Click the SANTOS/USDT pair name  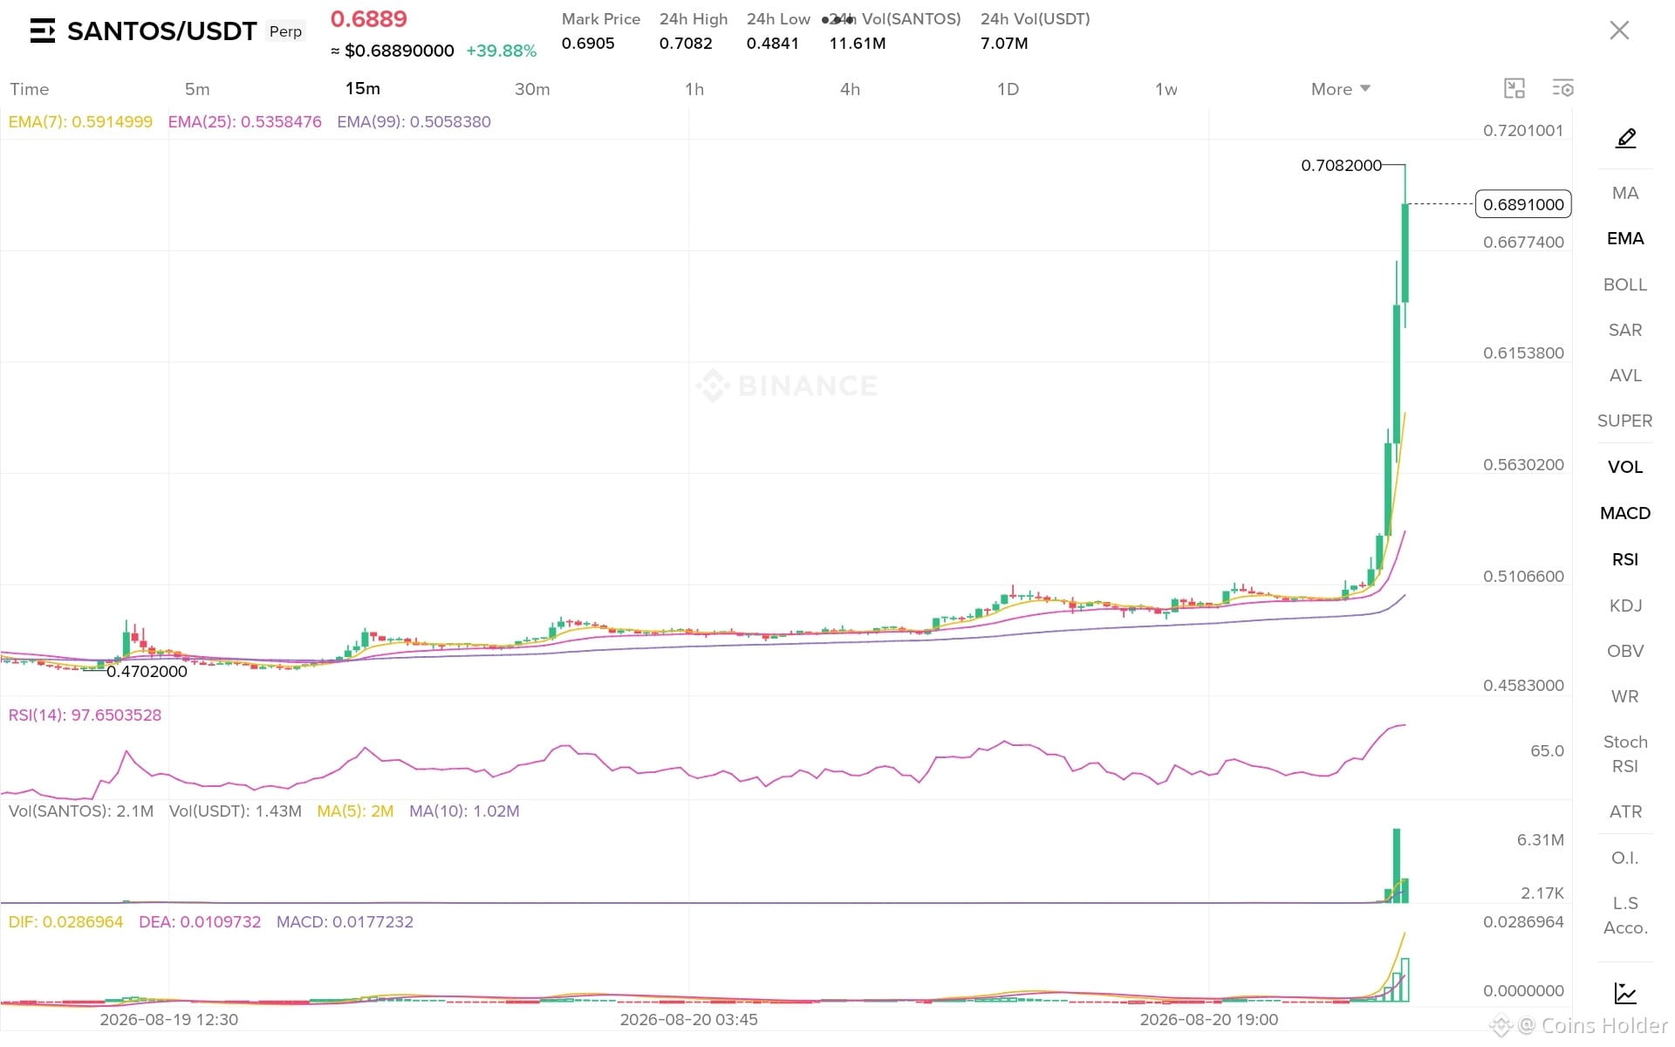(x=162, y=31)
